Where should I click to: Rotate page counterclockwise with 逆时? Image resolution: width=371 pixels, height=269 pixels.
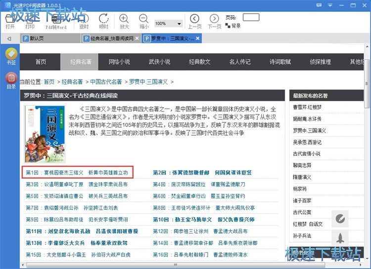pyautogui.click(x=84, y=21)
